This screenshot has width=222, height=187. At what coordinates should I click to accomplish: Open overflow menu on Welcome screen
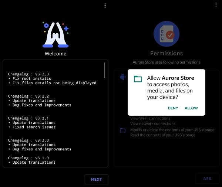pyautogui.click(x=105, y=6)
